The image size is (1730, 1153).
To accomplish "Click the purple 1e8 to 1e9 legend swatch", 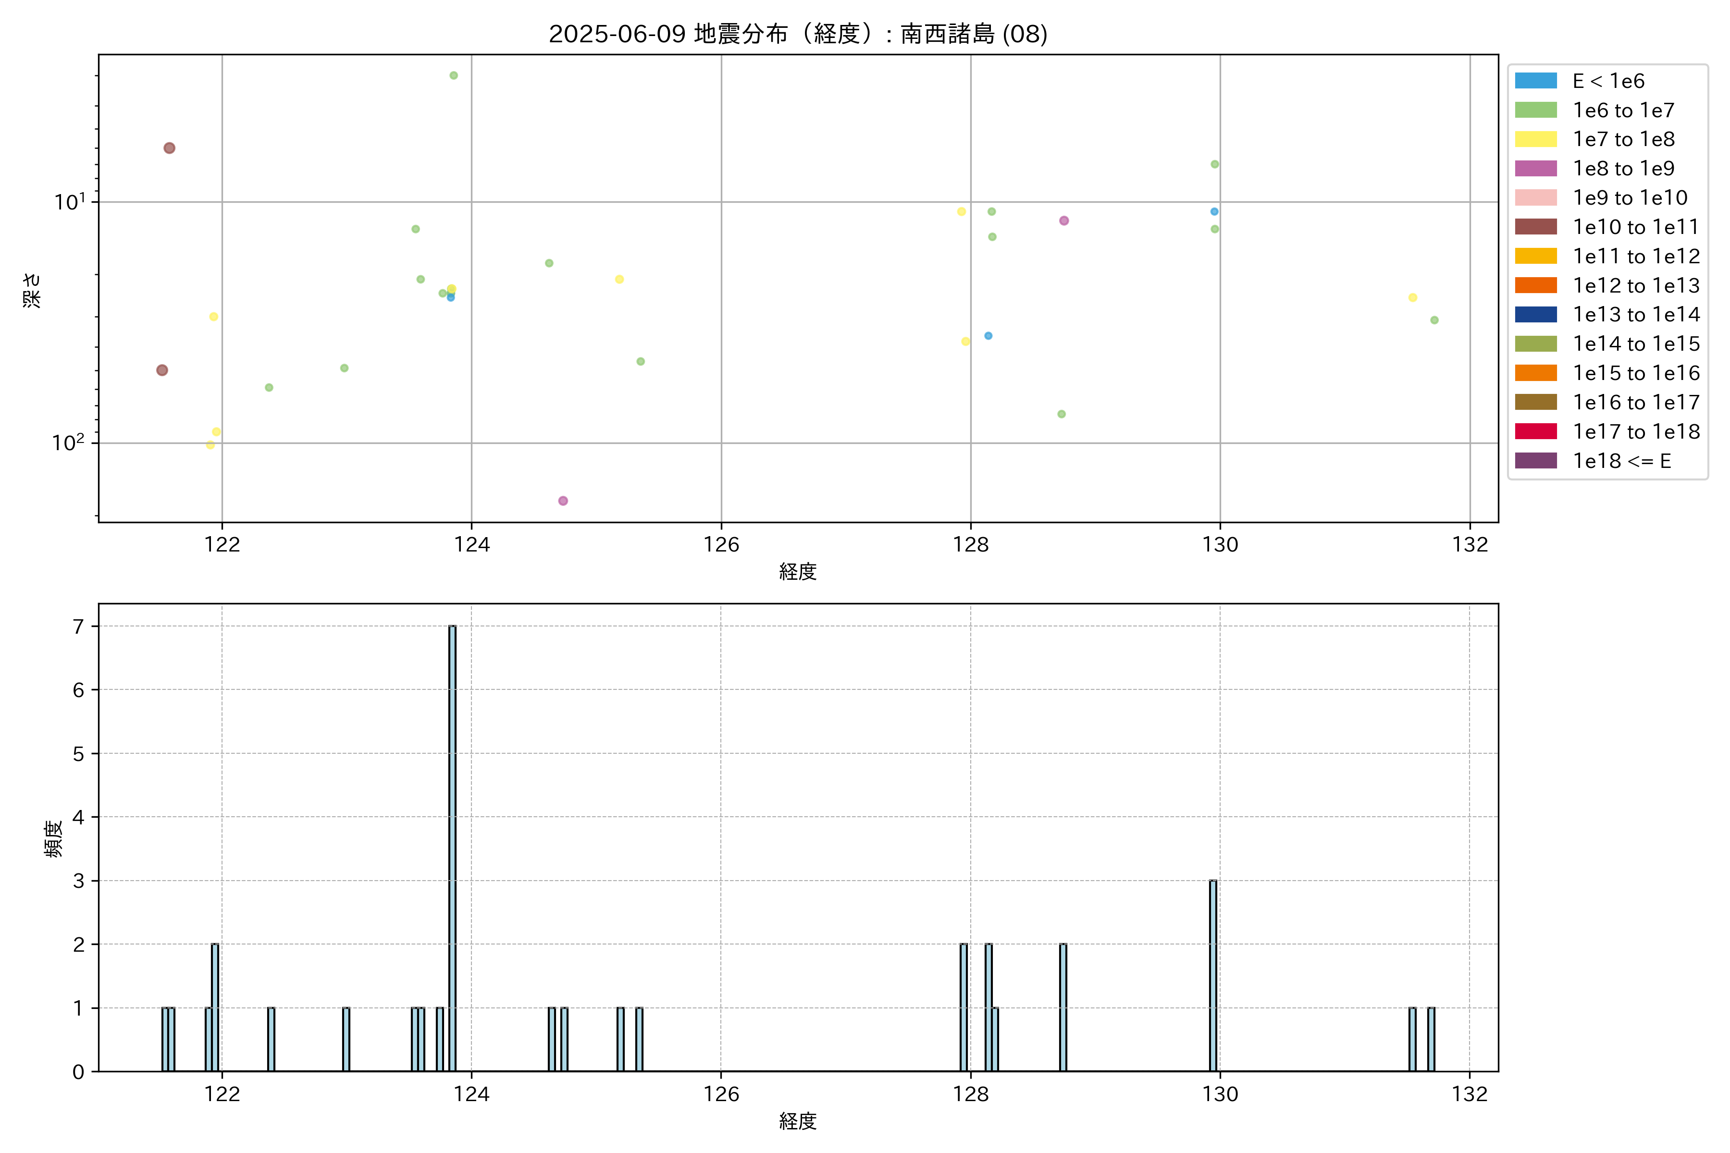I will click(x=1535, y=169).
